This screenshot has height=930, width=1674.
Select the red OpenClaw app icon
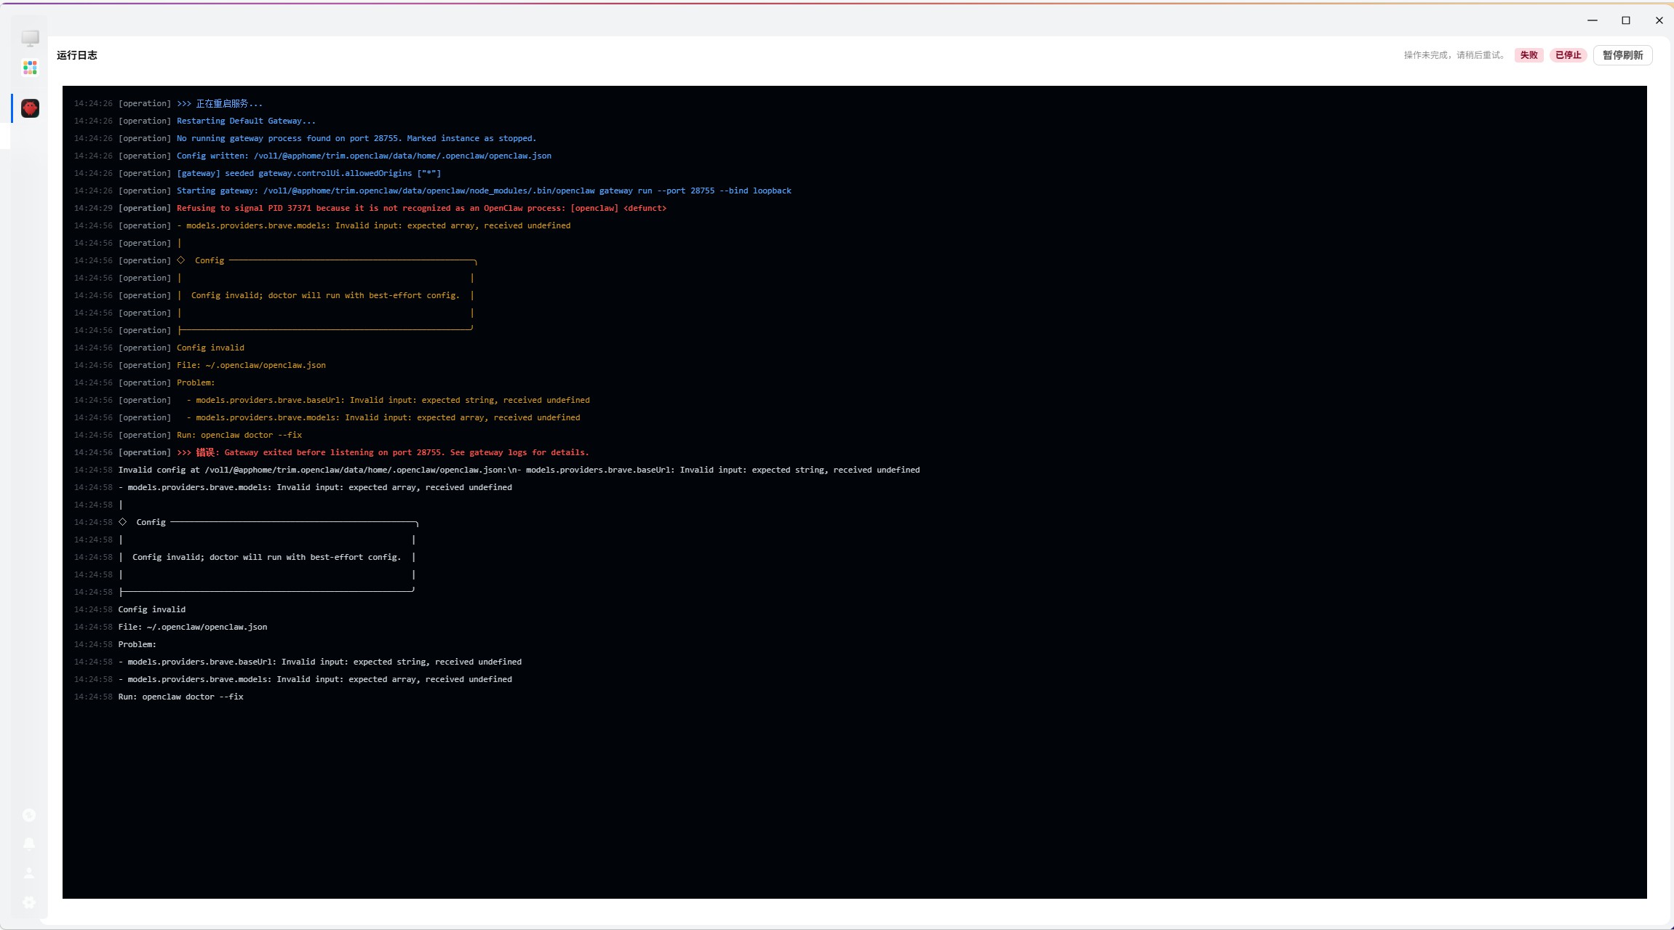click(x=30, y=108)
